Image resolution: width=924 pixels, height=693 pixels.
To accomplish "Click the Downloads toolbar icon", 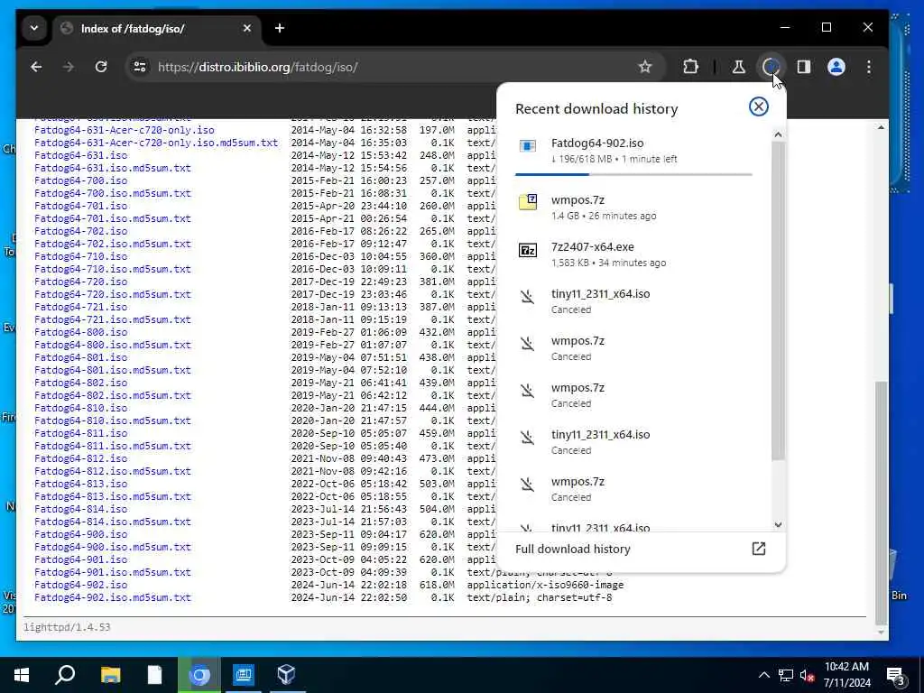I will coord(771,67).
